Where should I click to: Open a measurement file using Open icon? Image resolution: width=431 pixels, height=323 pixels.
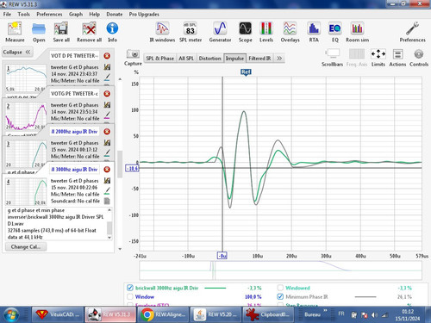pyautogui.click(x=39, y=32)
